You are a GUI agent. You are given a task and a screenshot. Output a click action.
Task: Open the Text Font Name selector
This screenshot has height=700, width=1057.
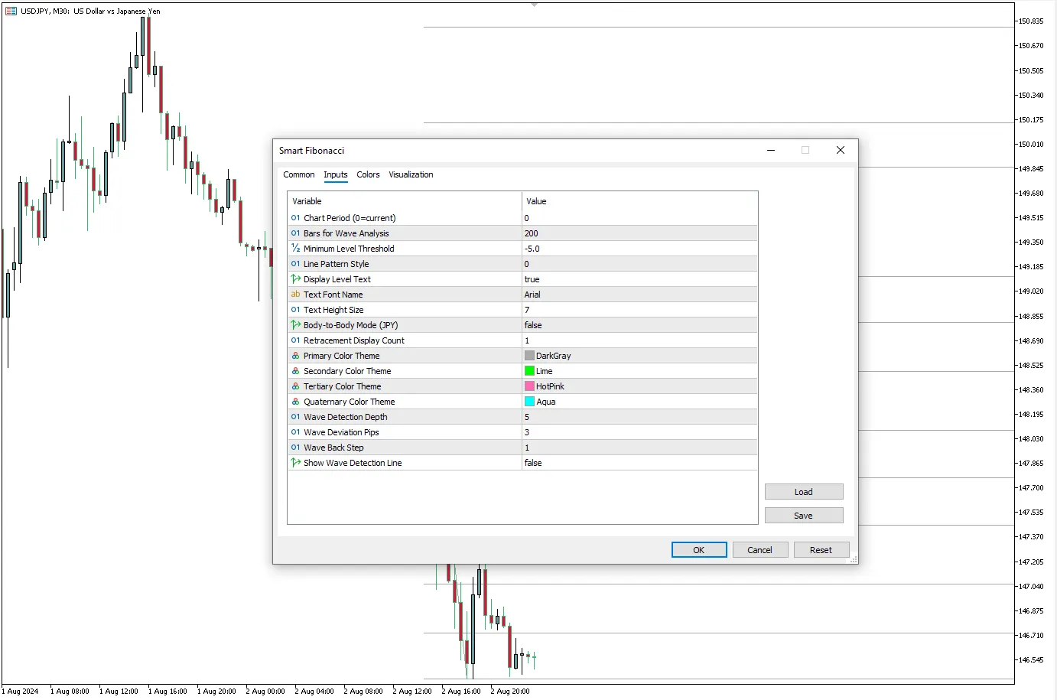pos(639,294)
